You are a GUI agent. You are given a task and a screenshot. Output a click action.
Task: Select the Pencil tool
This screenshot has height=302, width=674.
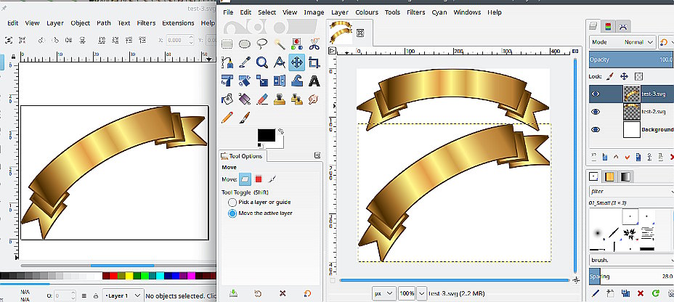[x=227, y=116]
